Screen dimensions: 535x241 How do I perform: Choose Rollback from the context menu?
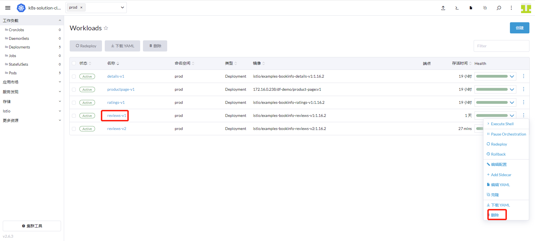(498, 154)
